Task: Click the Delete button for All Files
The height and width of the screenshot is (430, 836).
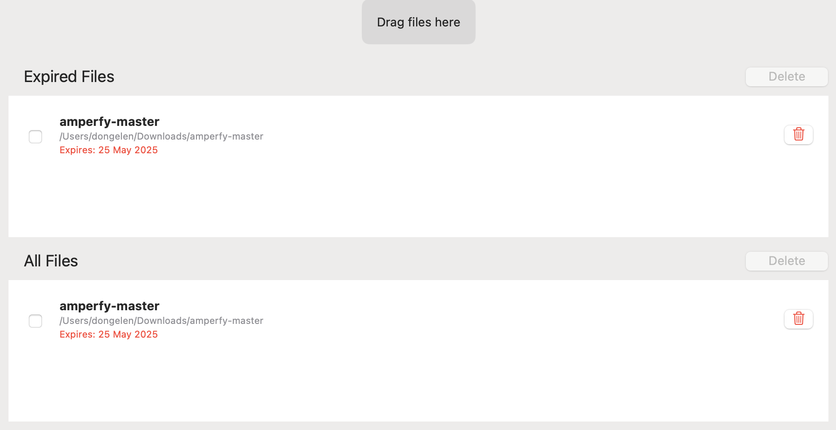Action: 786,261
